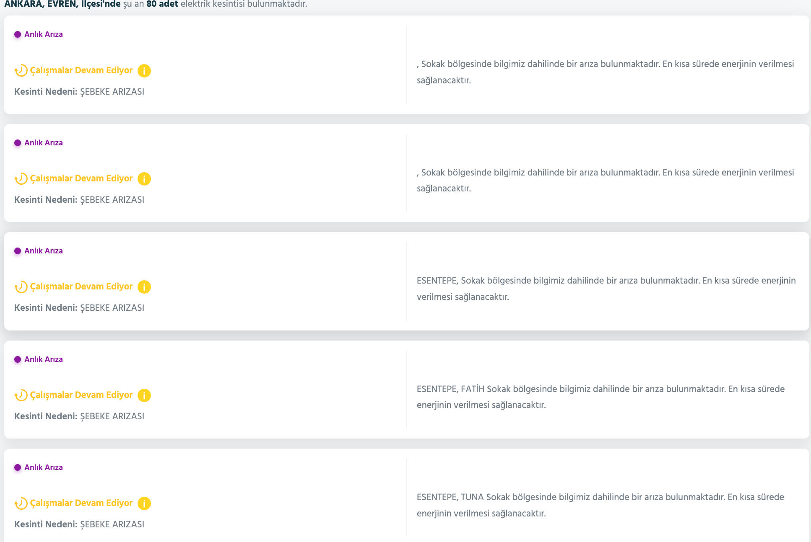The height and width of the screenshot is (542, 811).
Task: Click info icon in second outage card
Action: pyautogui.click(x=144, y=179)
